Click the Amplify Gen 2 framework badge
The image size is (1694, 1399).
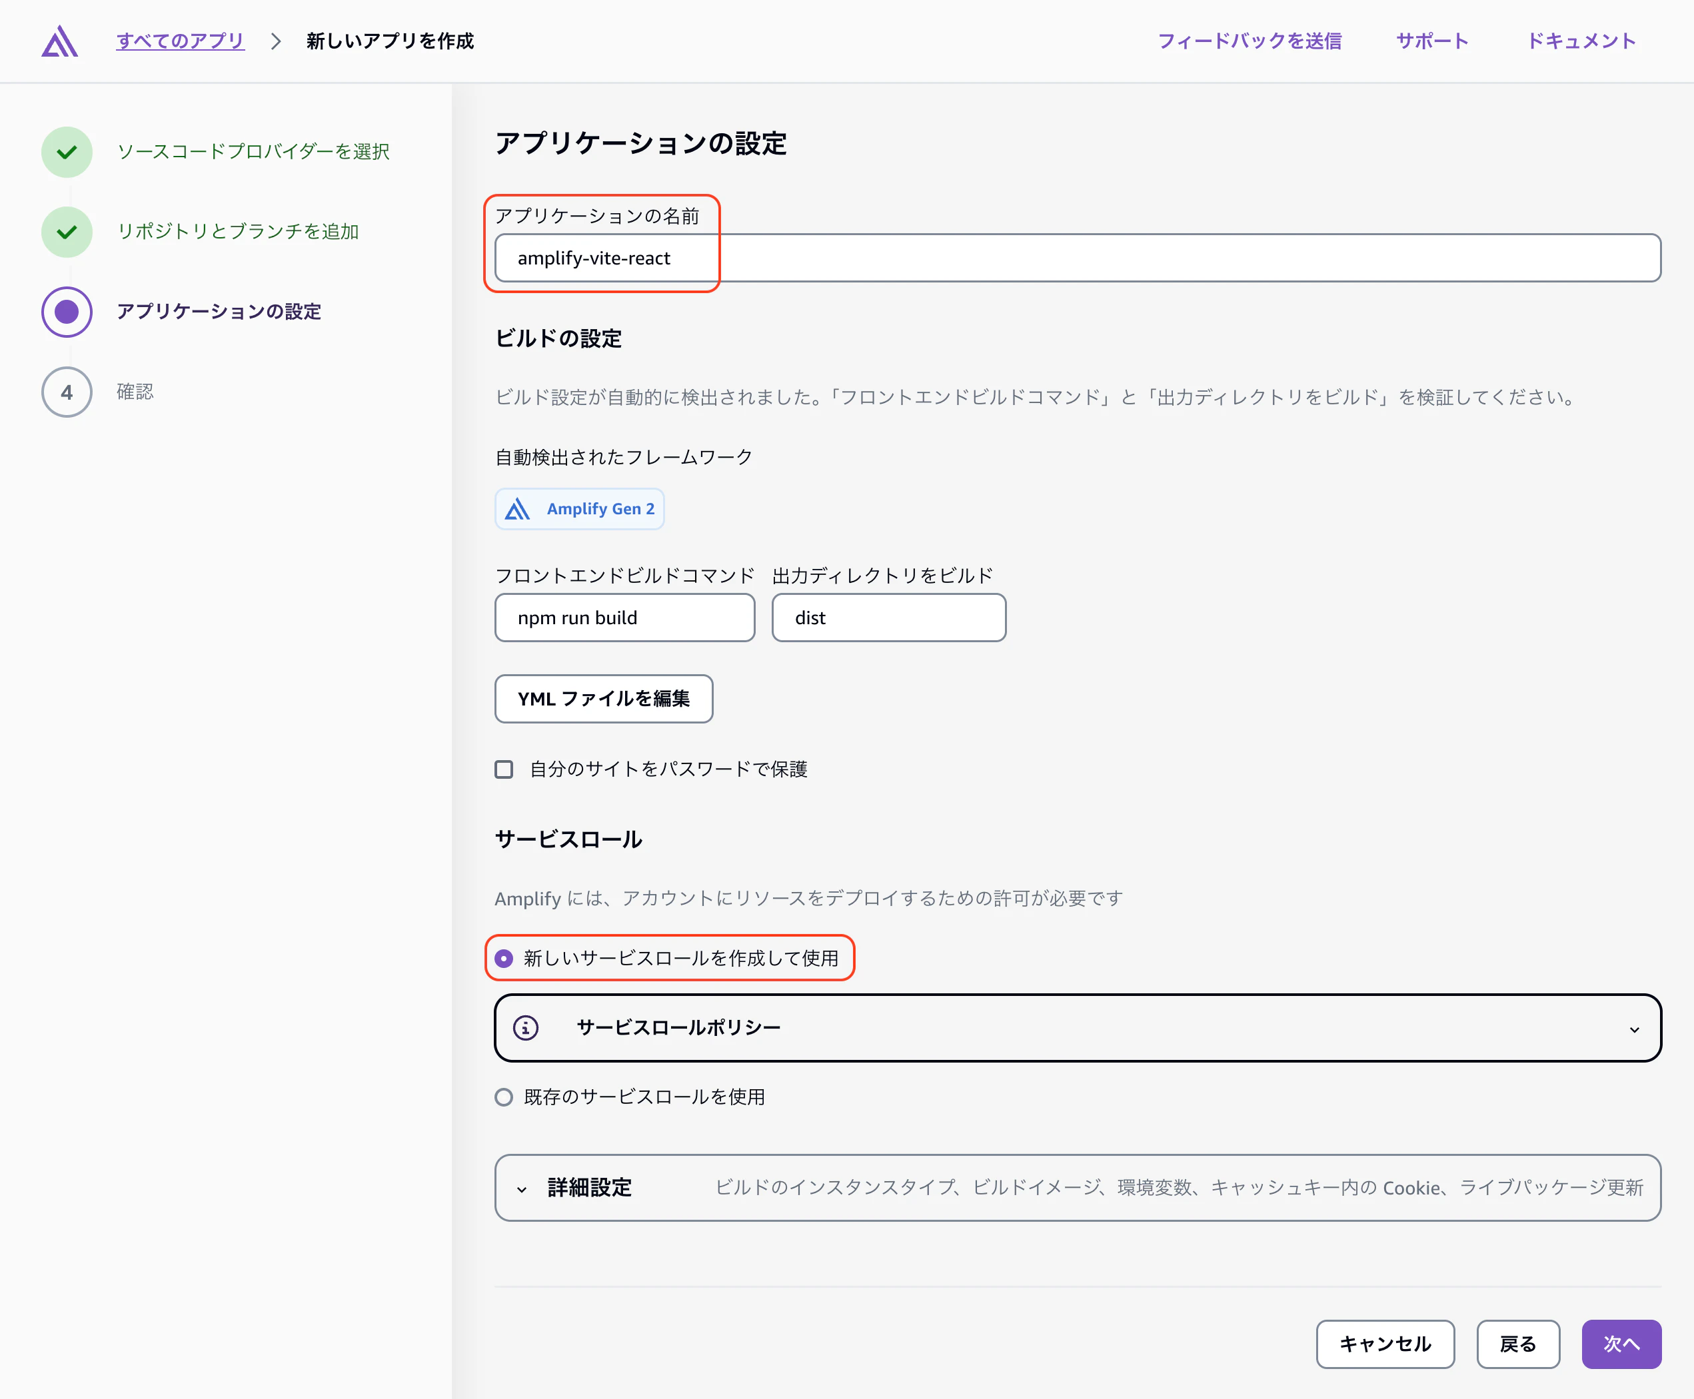579,510
